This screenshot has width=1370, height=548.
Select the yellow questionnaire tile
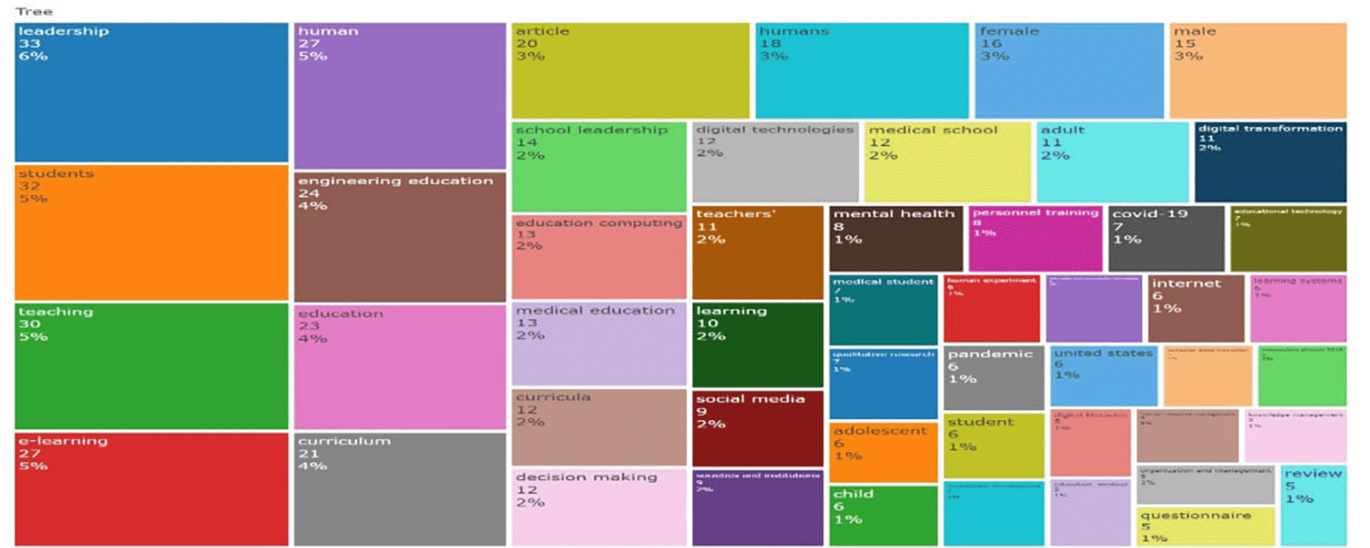point(1205,526)
